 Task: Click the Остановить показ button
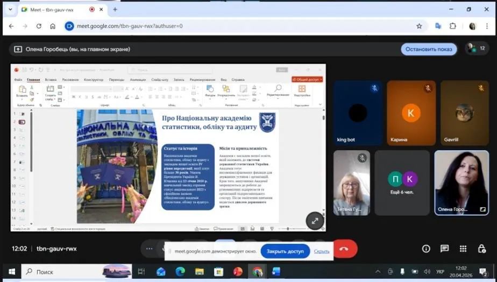point(429,49)
